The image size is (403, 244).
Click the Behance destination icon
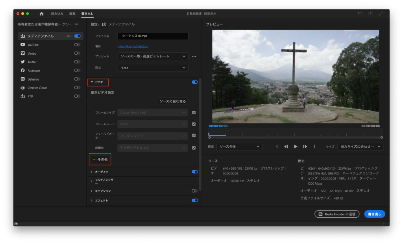[x=23, y=79]
